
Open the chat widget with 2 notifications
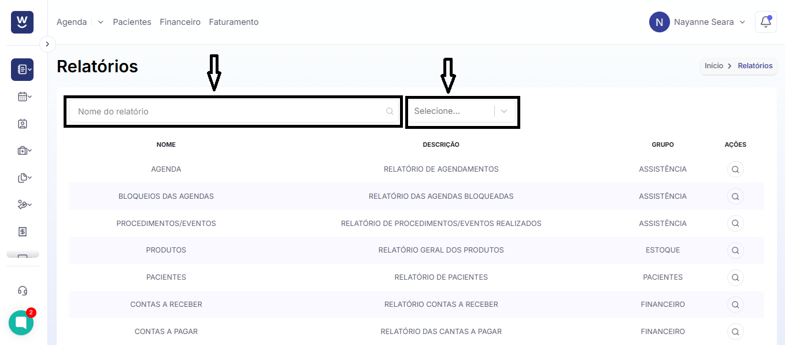click(21, 322)
